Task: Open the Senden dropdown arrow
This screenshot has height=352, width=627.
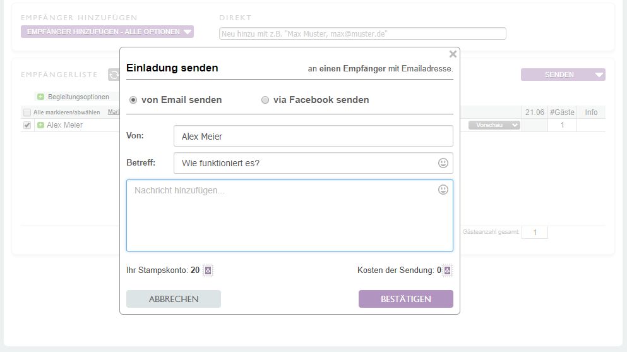Action: [599, 75]
